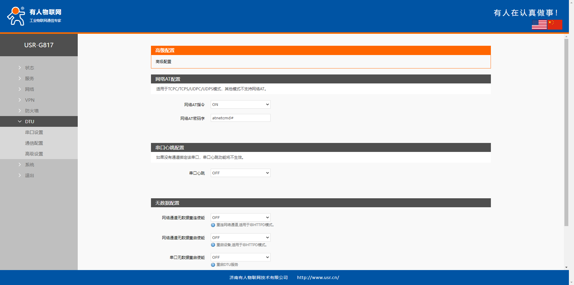The height and width of the screenshot is (285, 574).
Task: Expand the 状态 sidebar menu
Action: (x=29, y=68)
